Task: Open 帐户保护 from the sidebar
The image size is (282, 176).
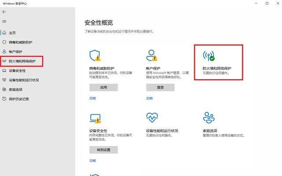Action: (15, 52)
